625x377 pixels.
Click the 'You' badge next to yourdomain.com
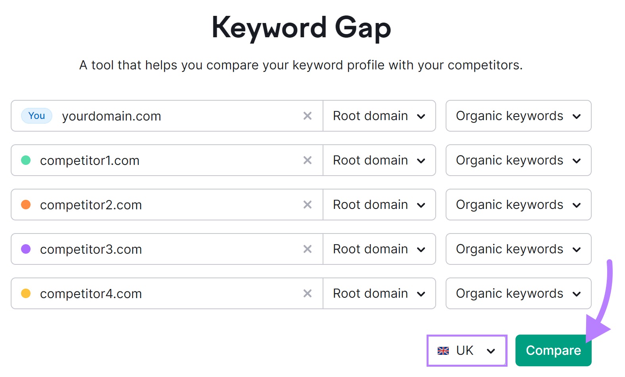(36, 116)
